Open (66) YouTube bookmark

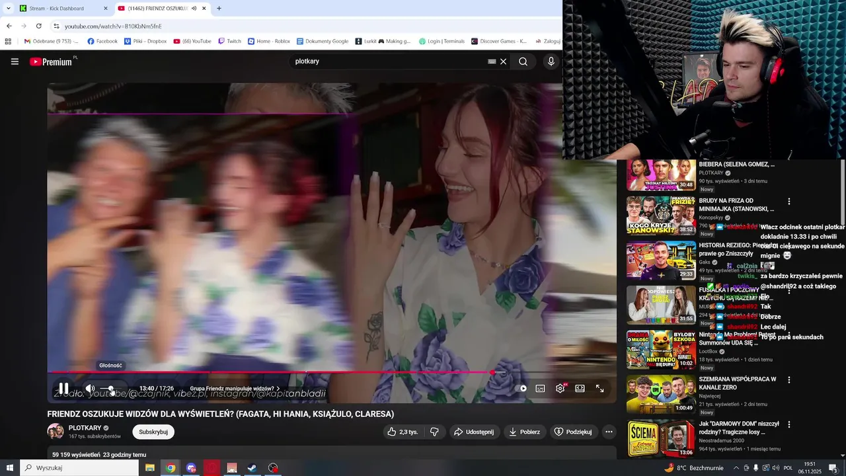coord(192,41)
